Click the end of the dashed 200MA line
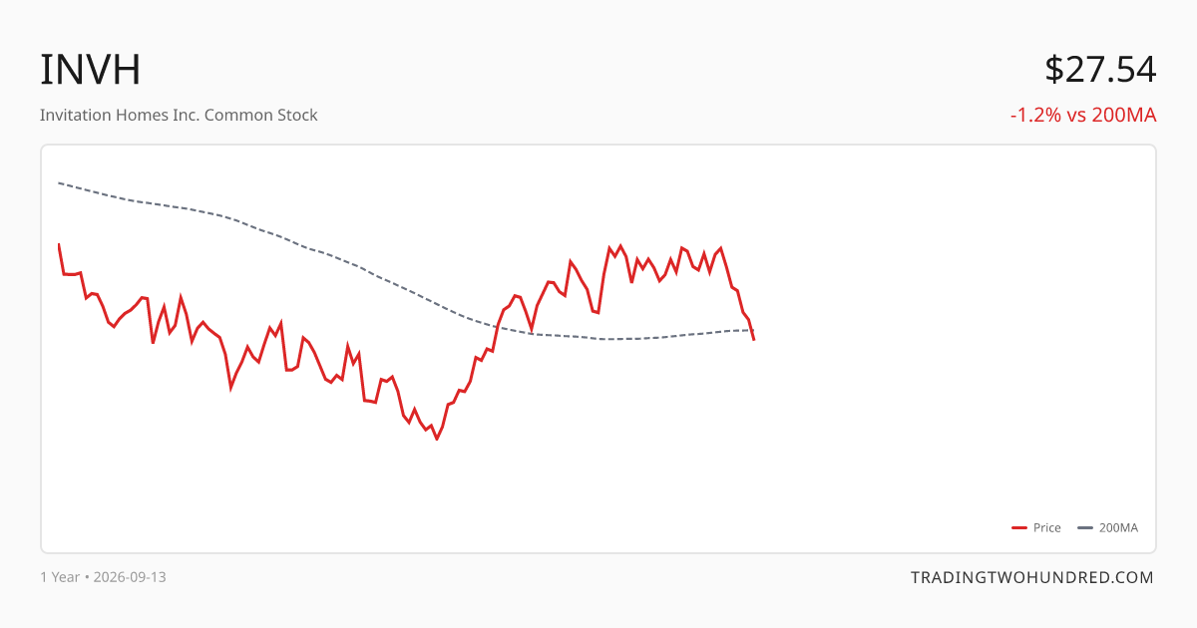This screenshot has height=628, width=1197. (x=754, y=330)
